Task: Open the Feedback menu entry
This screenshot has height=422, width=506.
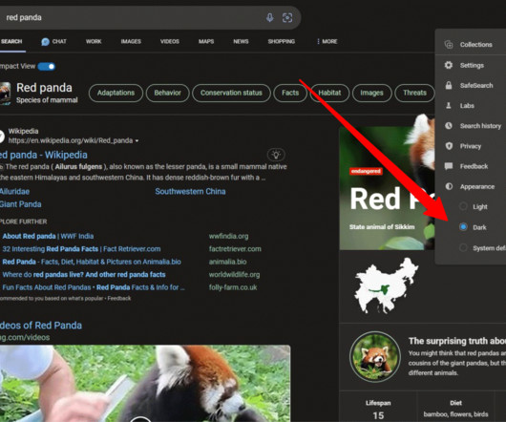Action: (x=471, y=166)
